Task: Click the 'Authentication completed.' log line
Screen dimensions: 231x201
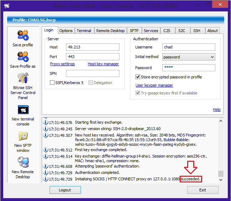Action: point(97,172)
